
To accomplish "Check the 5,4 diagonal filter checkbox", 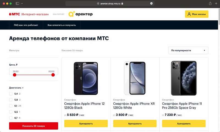I will tap(11, 94).
